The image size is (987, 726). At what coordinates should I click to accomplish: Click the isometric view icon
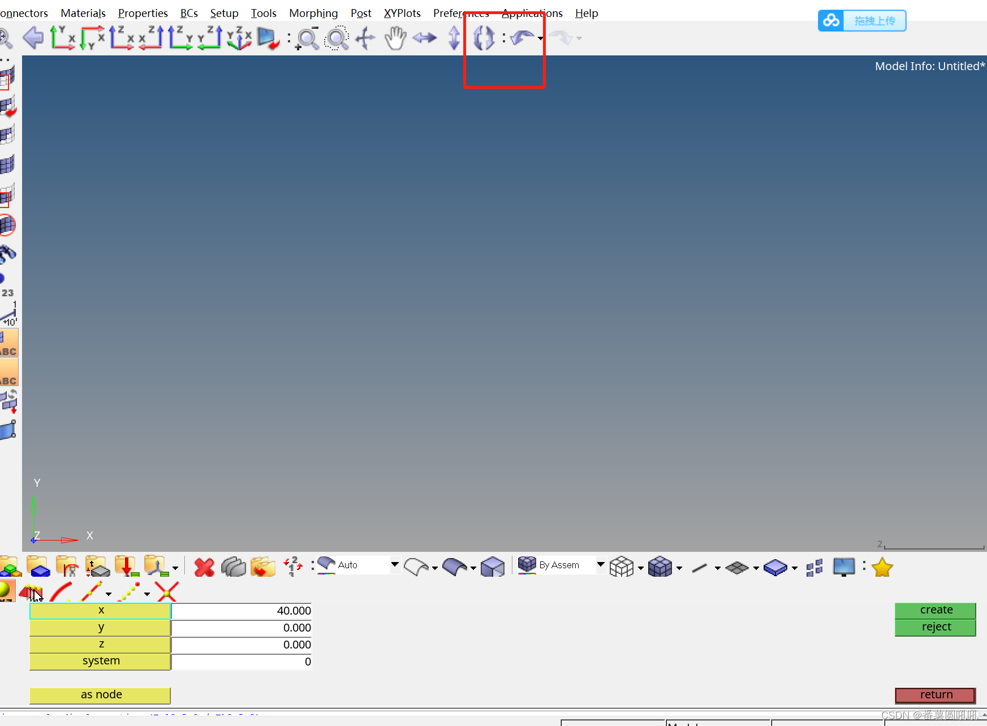click(239, 38)
